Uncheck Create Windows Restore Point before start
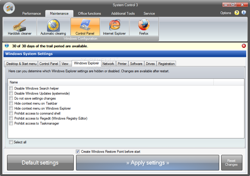Image resolution: width=250 pixels, height=176 pixels. point(78,151)
